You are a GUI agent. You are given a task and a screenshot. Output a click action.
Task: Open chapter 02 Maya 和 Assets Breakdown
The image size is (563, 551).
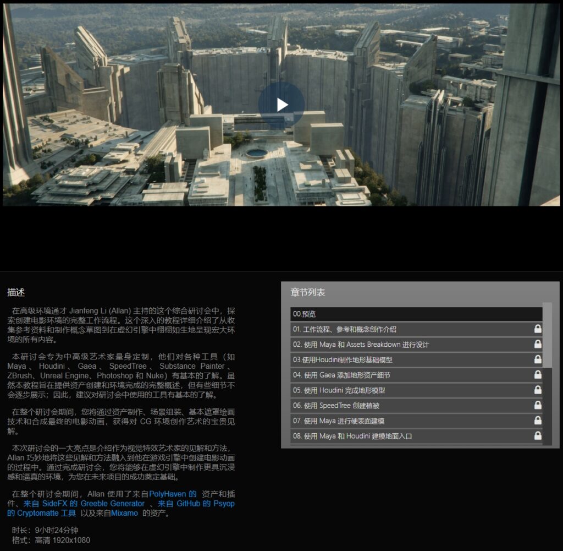[x=416, y=345]
